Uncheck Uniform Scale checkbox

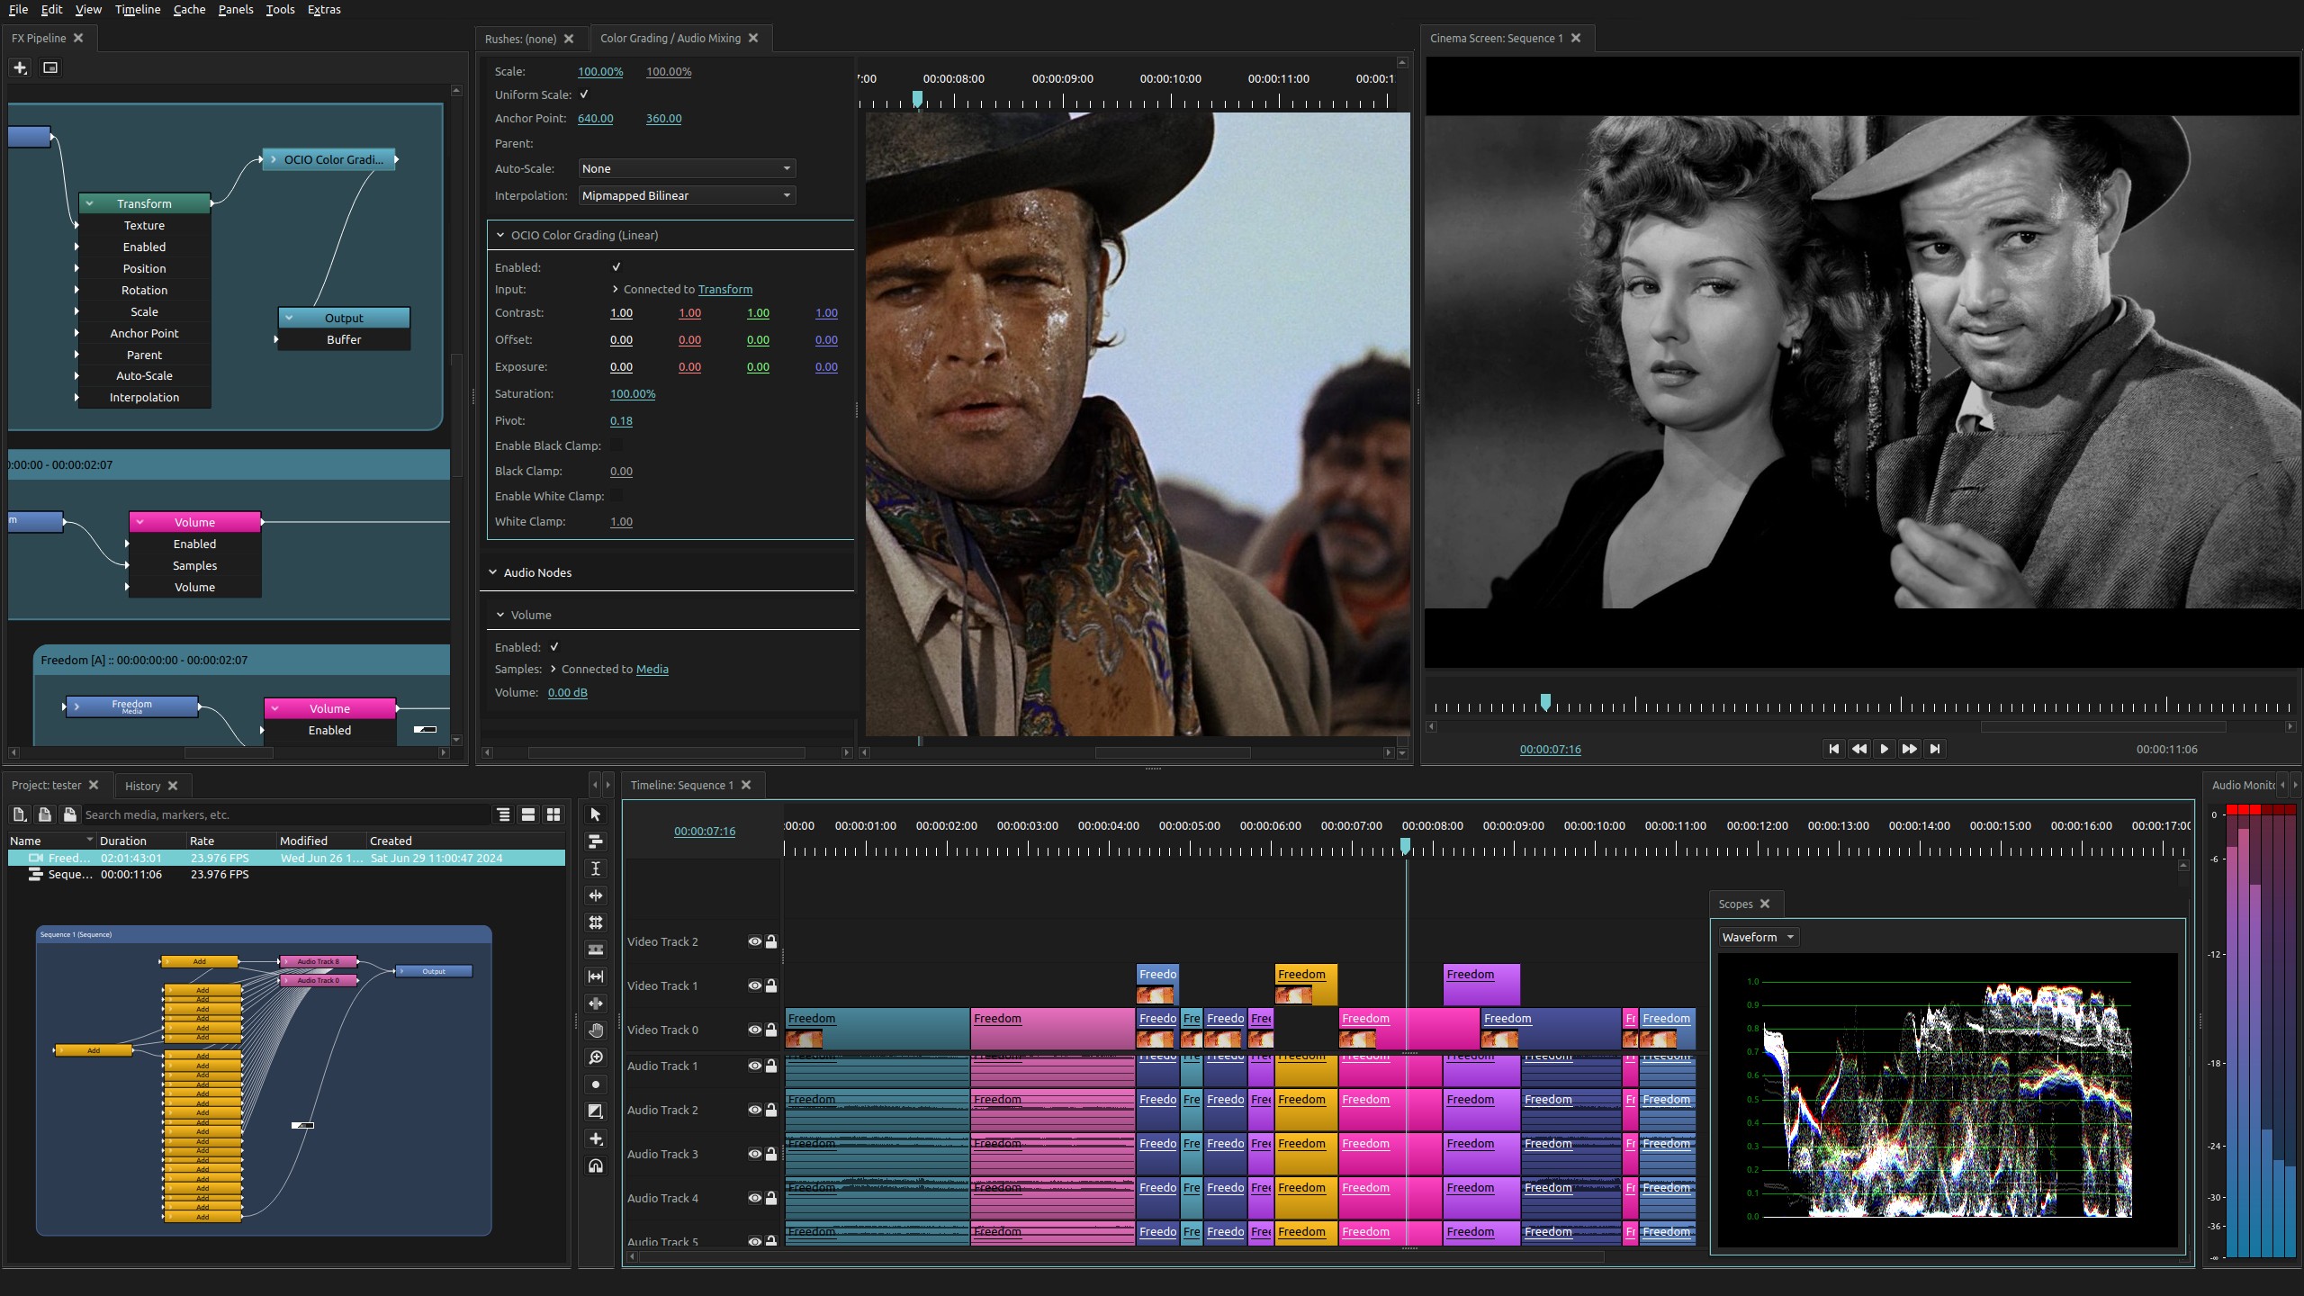[x=584, y=94]
